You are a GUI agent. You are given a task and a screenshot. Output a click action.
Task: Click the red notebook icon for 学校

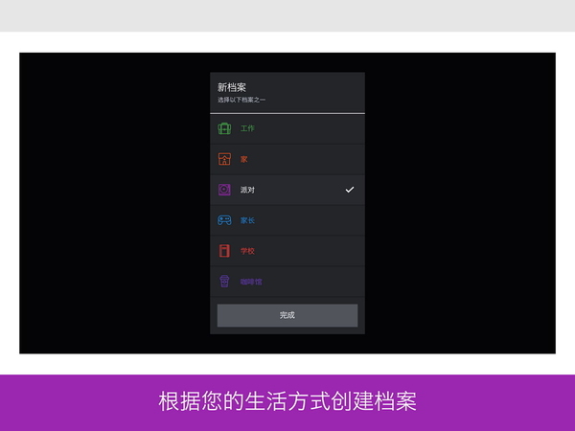pos(224,251)
